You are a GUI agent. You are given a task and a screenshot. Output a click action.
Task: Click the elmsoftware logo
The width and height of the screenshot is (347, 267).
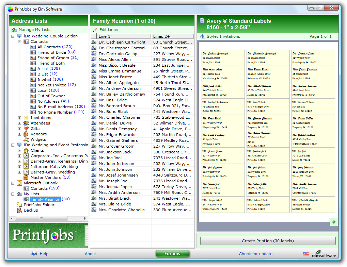(x=324, y=254)
